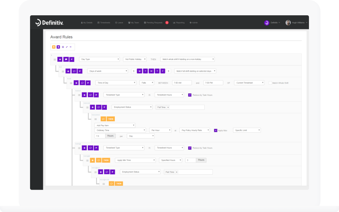Open the Pay Policy Hourly Rate dropdown

click(195, 130)
